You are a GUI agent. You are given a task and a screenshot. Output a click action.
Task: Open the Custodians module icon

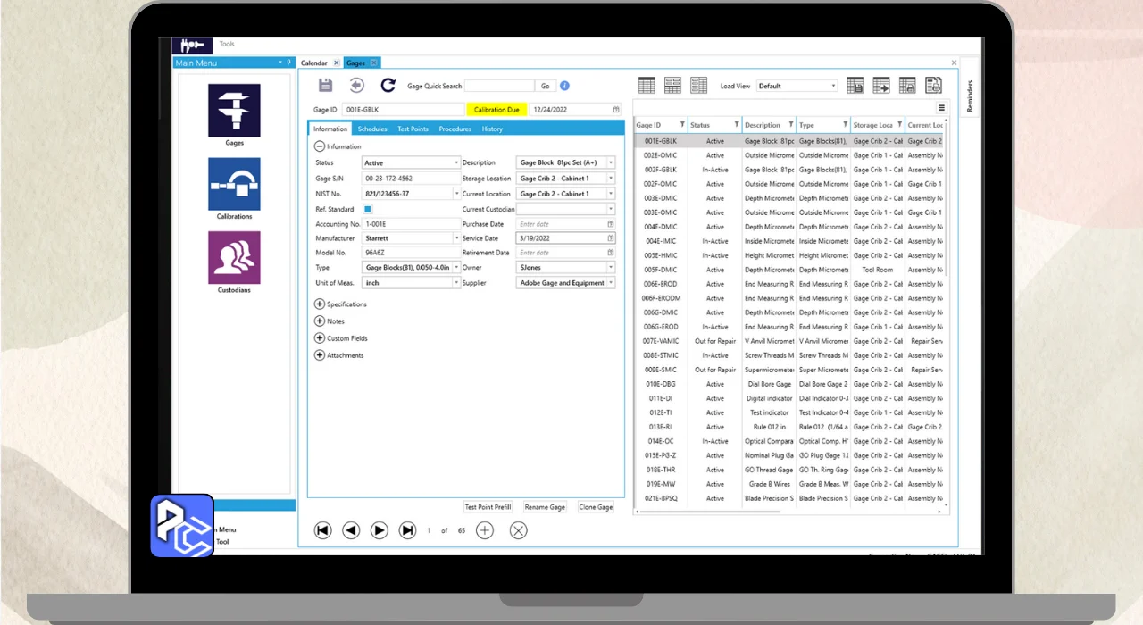234,258
